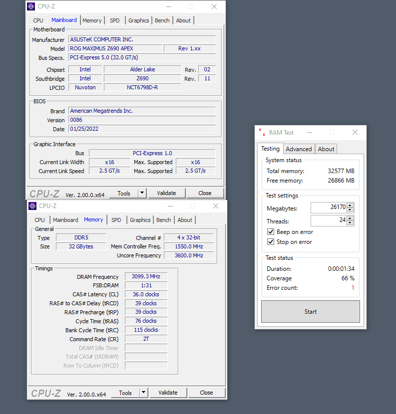This screenshot has width=396, height=414.
Task: Click the RAM Test app icon in title bar
Action: [x=262, y=132]
